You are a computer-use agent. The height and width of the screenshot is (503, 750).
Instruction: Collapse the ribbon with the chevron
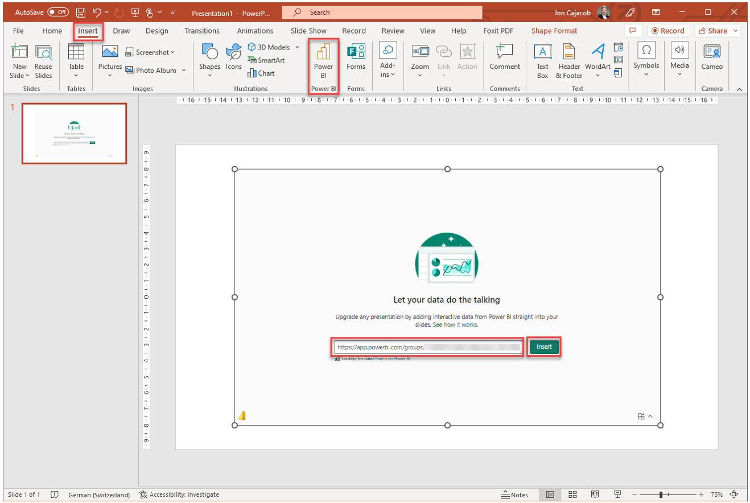[x=739, y=89]
